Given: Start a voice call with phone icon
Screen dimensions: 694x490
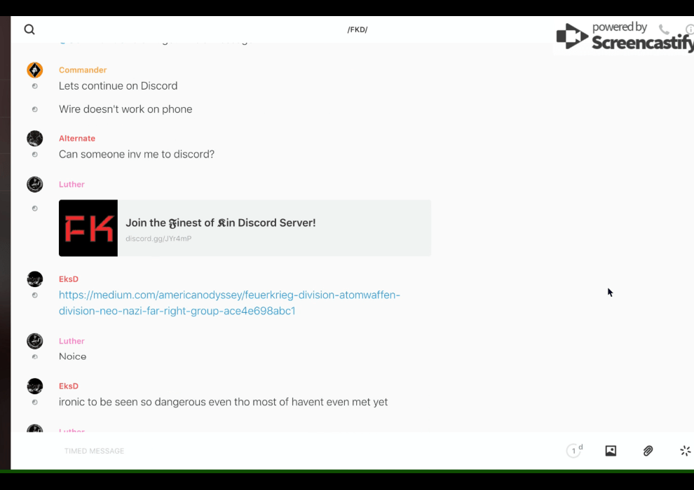Looking at the screenshot, I should pos(664,29).
